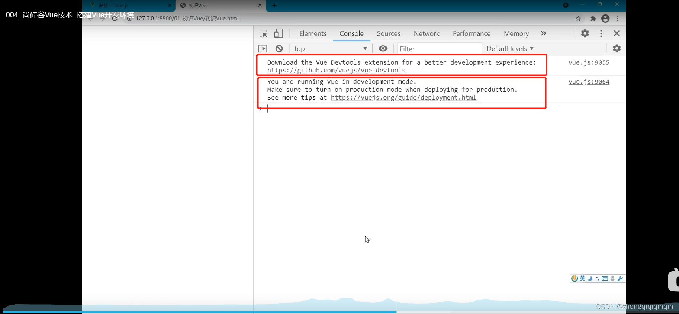Open a new browser tab
The image size is (679, 314).
click(x=274, y=5)
